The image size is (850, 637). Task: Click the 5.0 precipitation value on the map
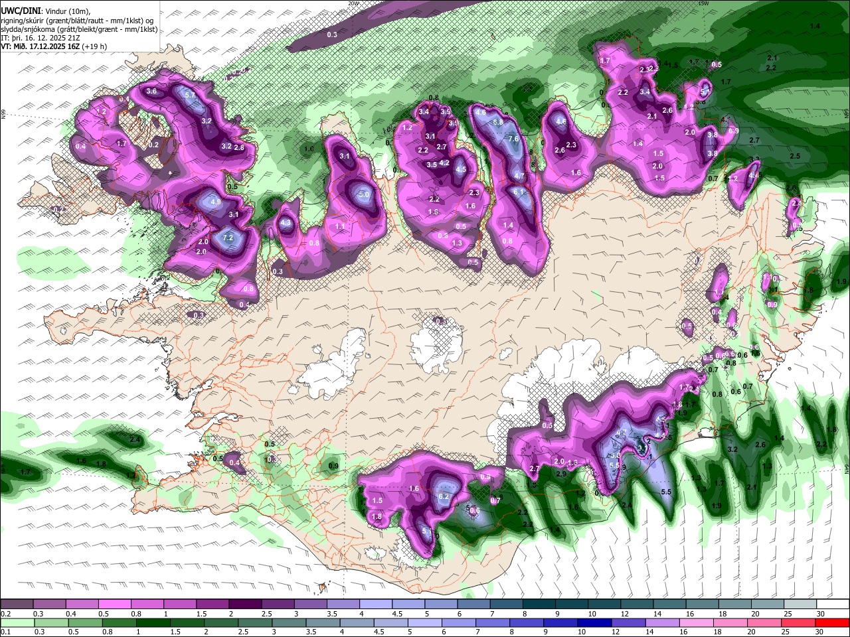(363, 195)
